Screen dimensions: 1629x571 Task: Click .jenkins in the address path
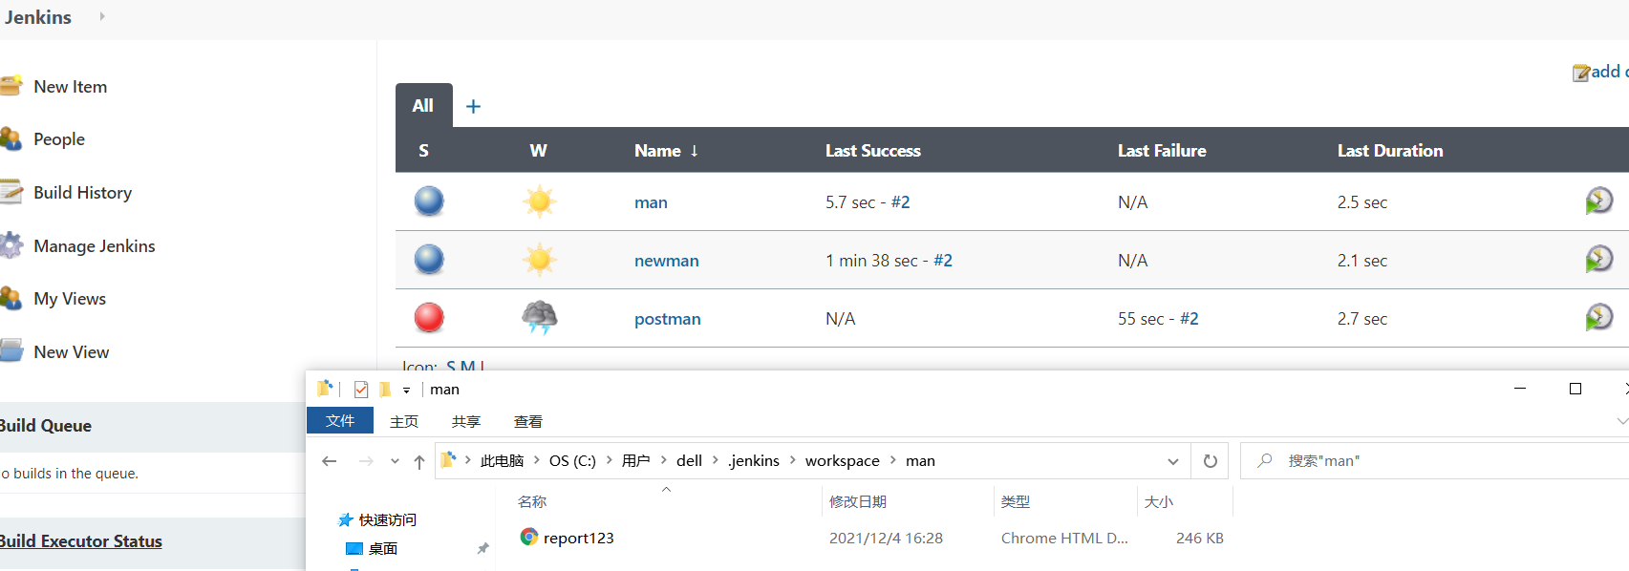pos(754,461)
